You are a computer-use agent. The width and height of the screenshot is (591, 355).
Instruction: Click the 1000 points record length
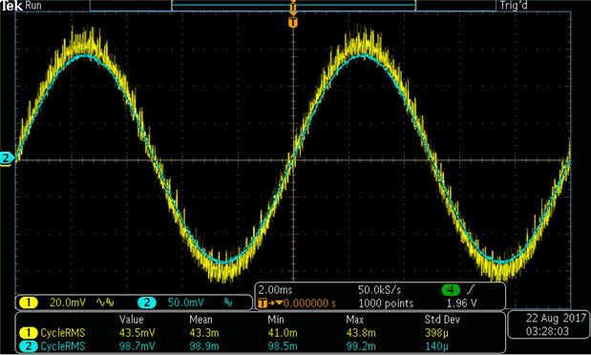point(386,303)
